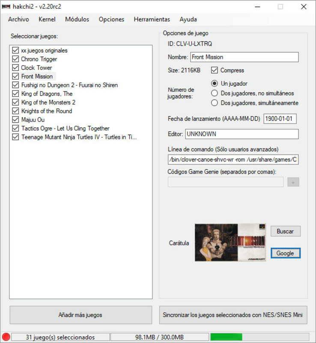Click the 31 juego(s) seleccionados status
This screenshot has width=316, height=343.
(60, 337)
